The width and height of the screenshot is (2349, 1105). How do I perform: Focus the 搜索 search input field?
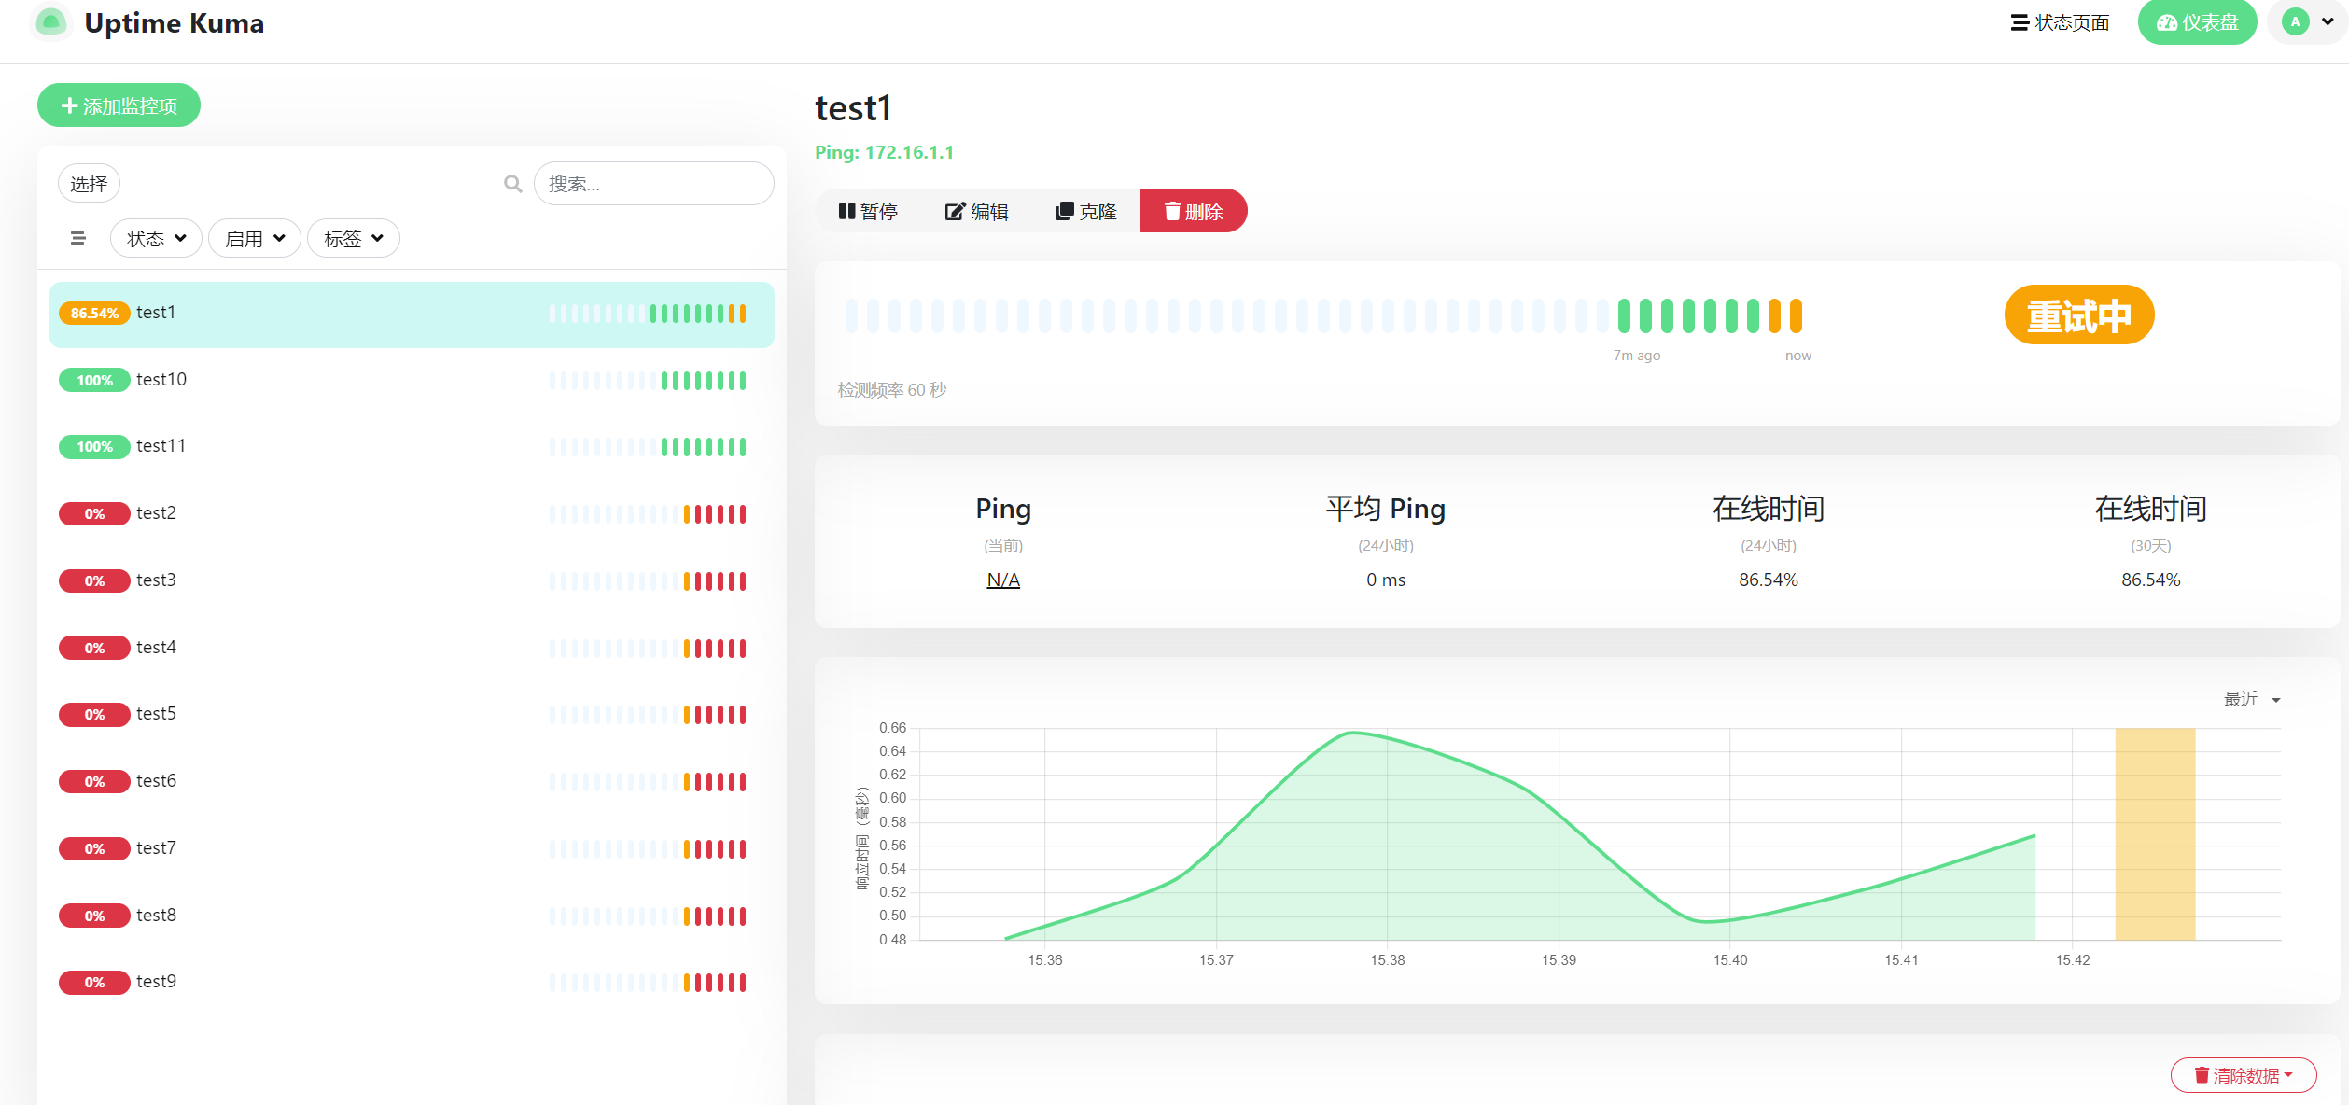[x=653, y=184]
